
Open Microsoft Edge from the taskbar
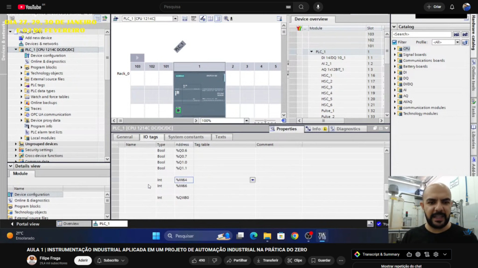(x=253, y=236)
